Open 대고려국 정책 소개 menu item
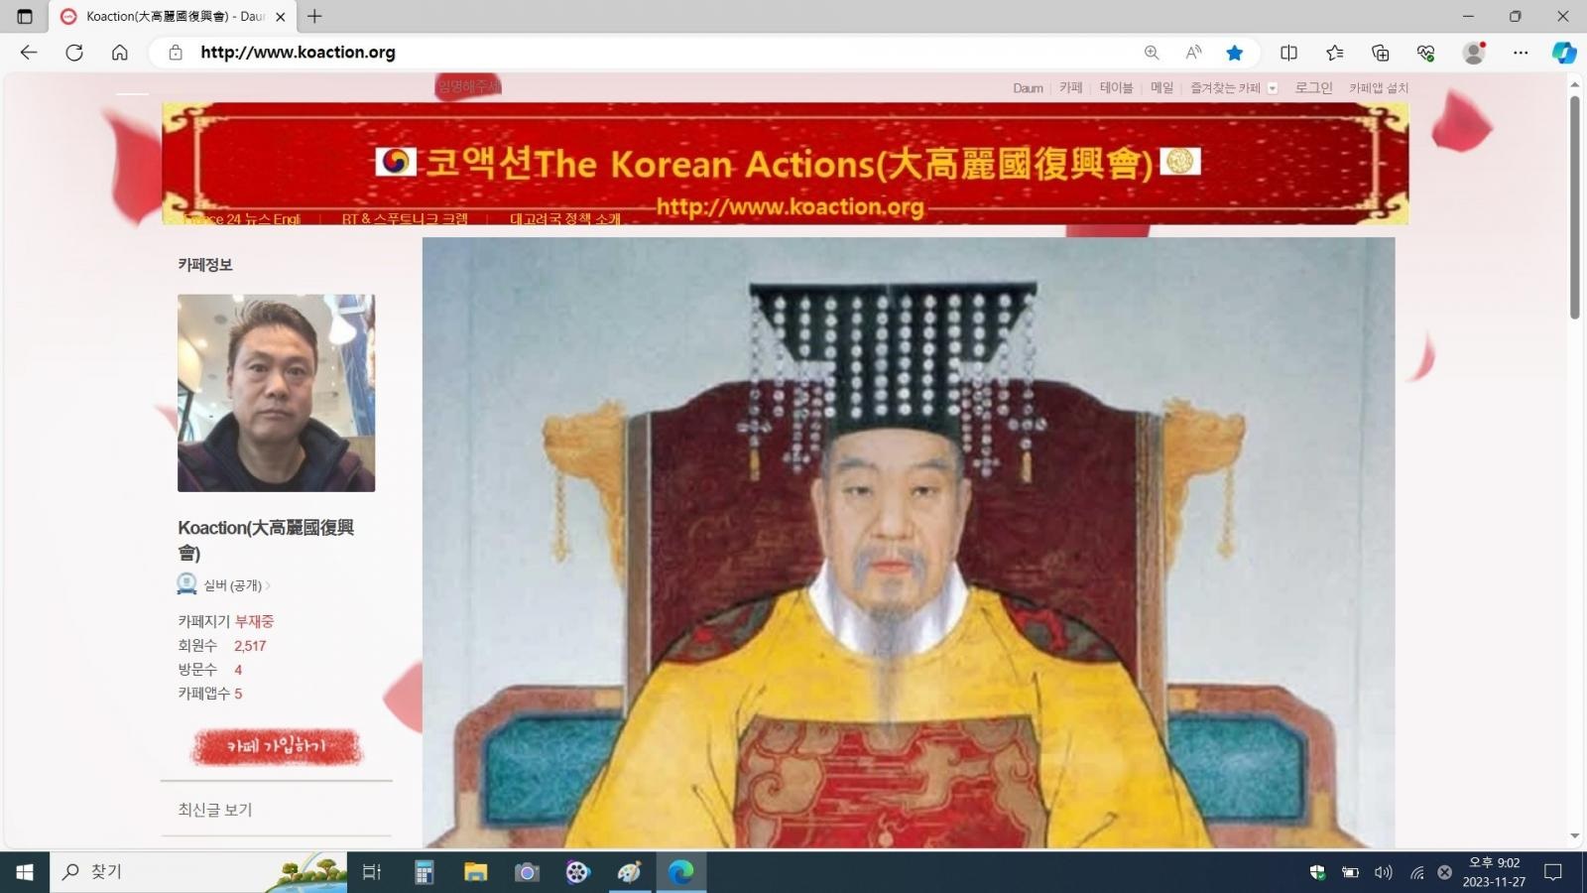 565,218
